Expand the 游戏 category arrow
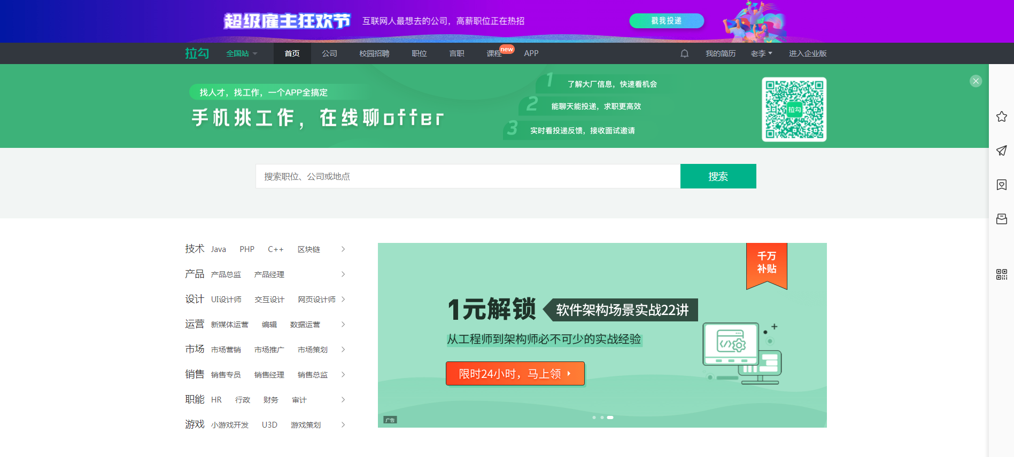Screen dimensions: 1014x457 [343, 425]
